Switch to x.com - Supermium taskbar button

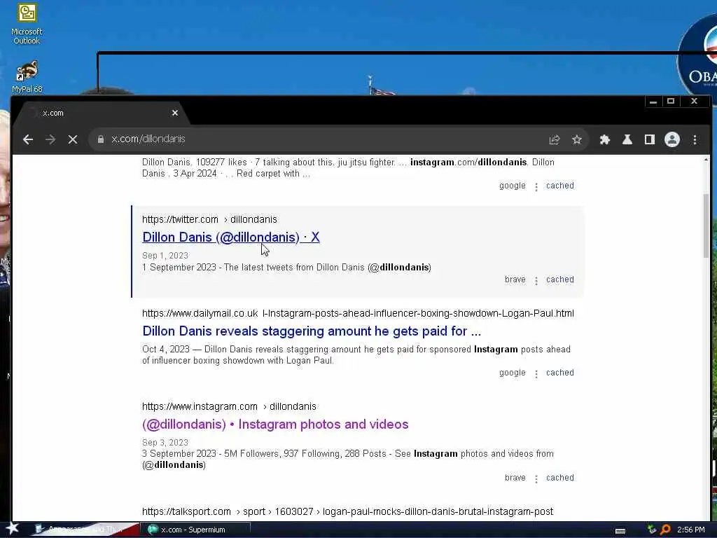click(x=195, y=530)
